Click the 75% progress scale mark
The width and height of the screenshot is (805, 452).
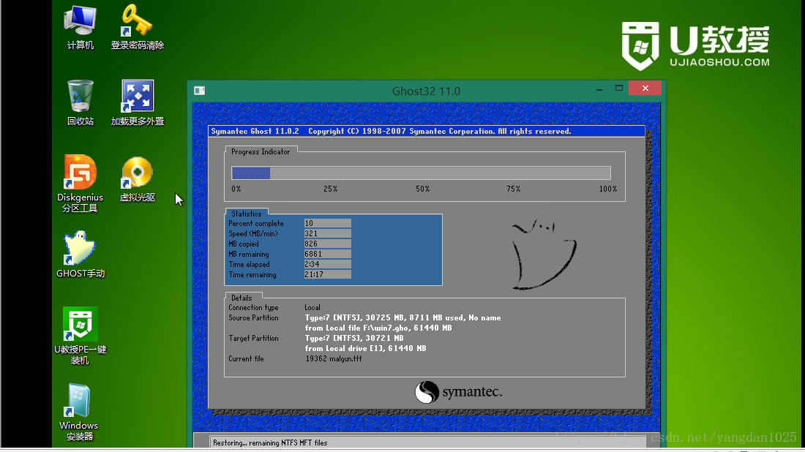[x=514, y=189]
